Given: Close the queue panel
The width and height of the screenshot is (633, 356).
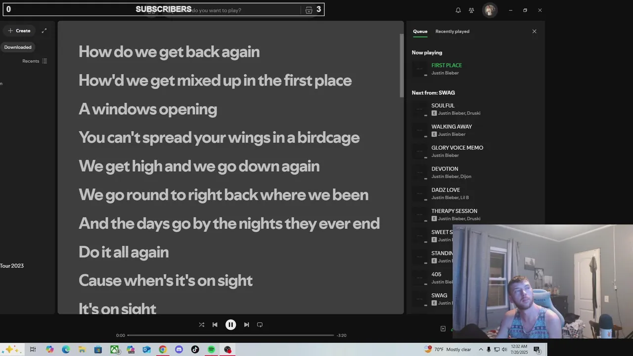Looking at the screenshot, I should pyautogui.click(x=534, y=31).
